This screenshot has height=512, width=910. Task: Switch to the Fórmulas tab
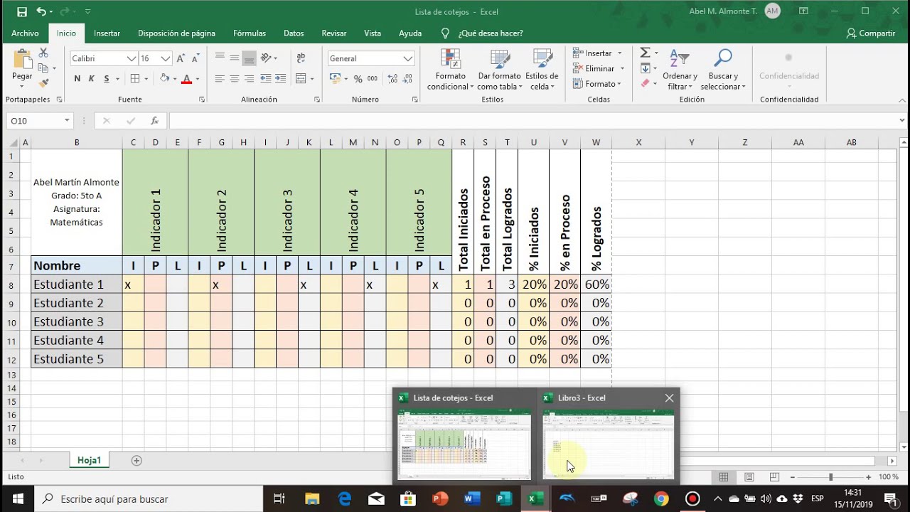tap(250, 33)
